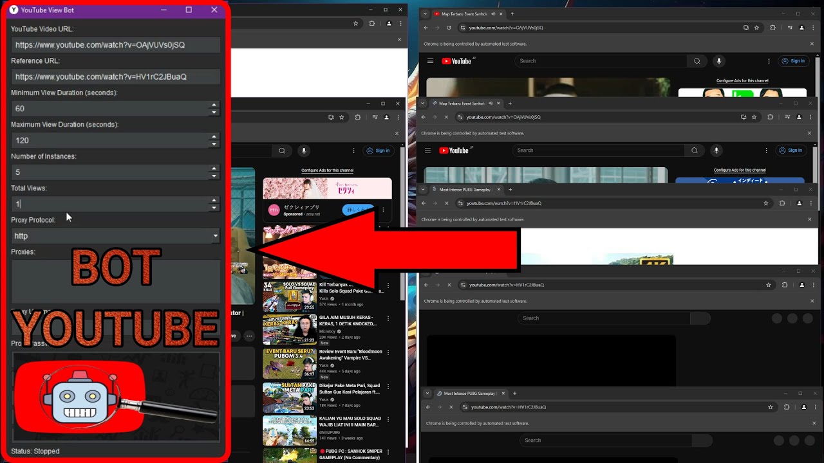Open Extensions in fully loaded Map Terbaru window
Viewport: 824px width, 463px height.
tap(772, 28)
